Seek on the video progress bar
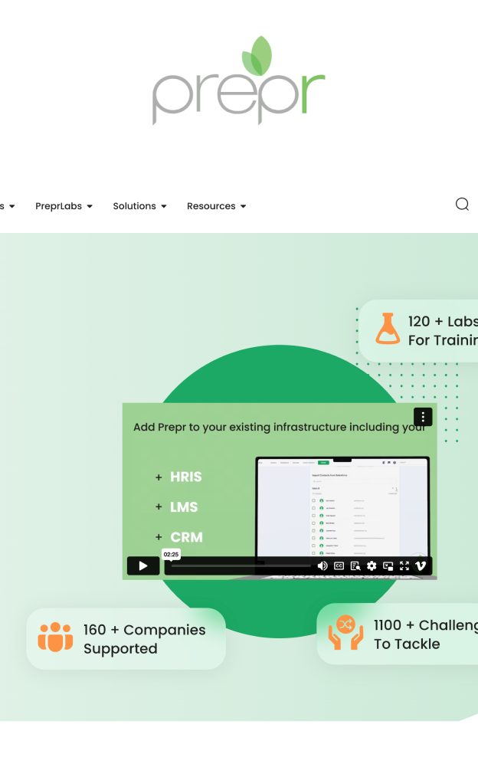 [241, 566]
